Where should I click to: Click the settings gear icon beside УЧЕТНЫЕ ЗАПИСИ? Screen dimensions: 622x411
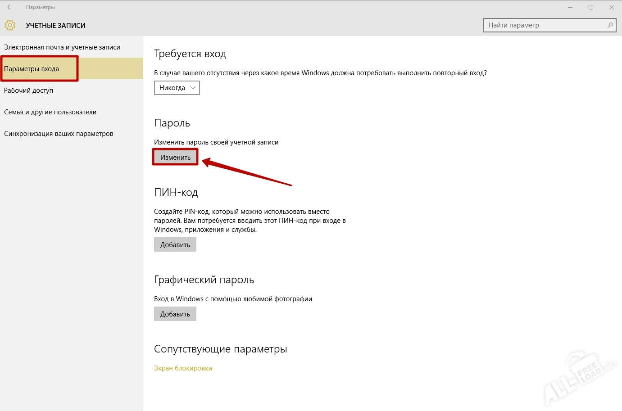[x=10, y=26]
